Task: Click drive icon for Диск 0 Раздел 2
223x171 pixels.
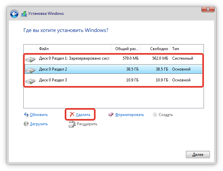Action: 30,70
